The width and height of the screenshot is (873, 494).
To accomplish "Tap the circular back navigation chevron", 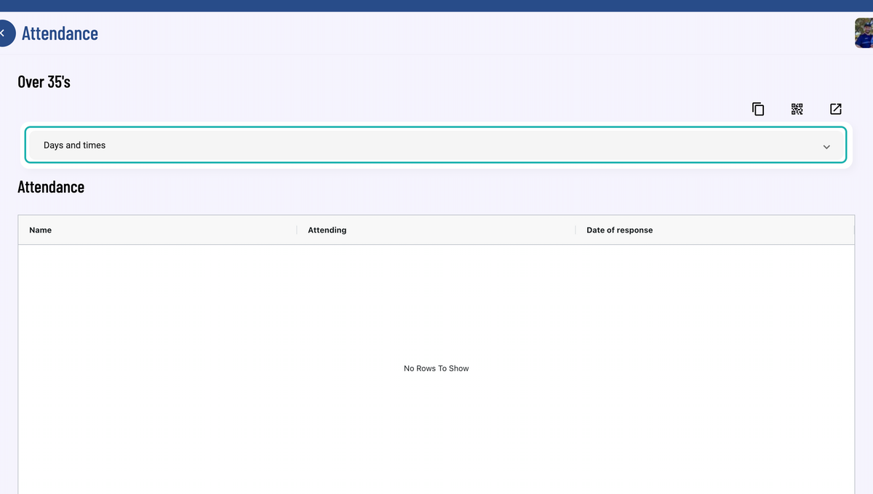I will pyautogui.click(x=4, y=33).
